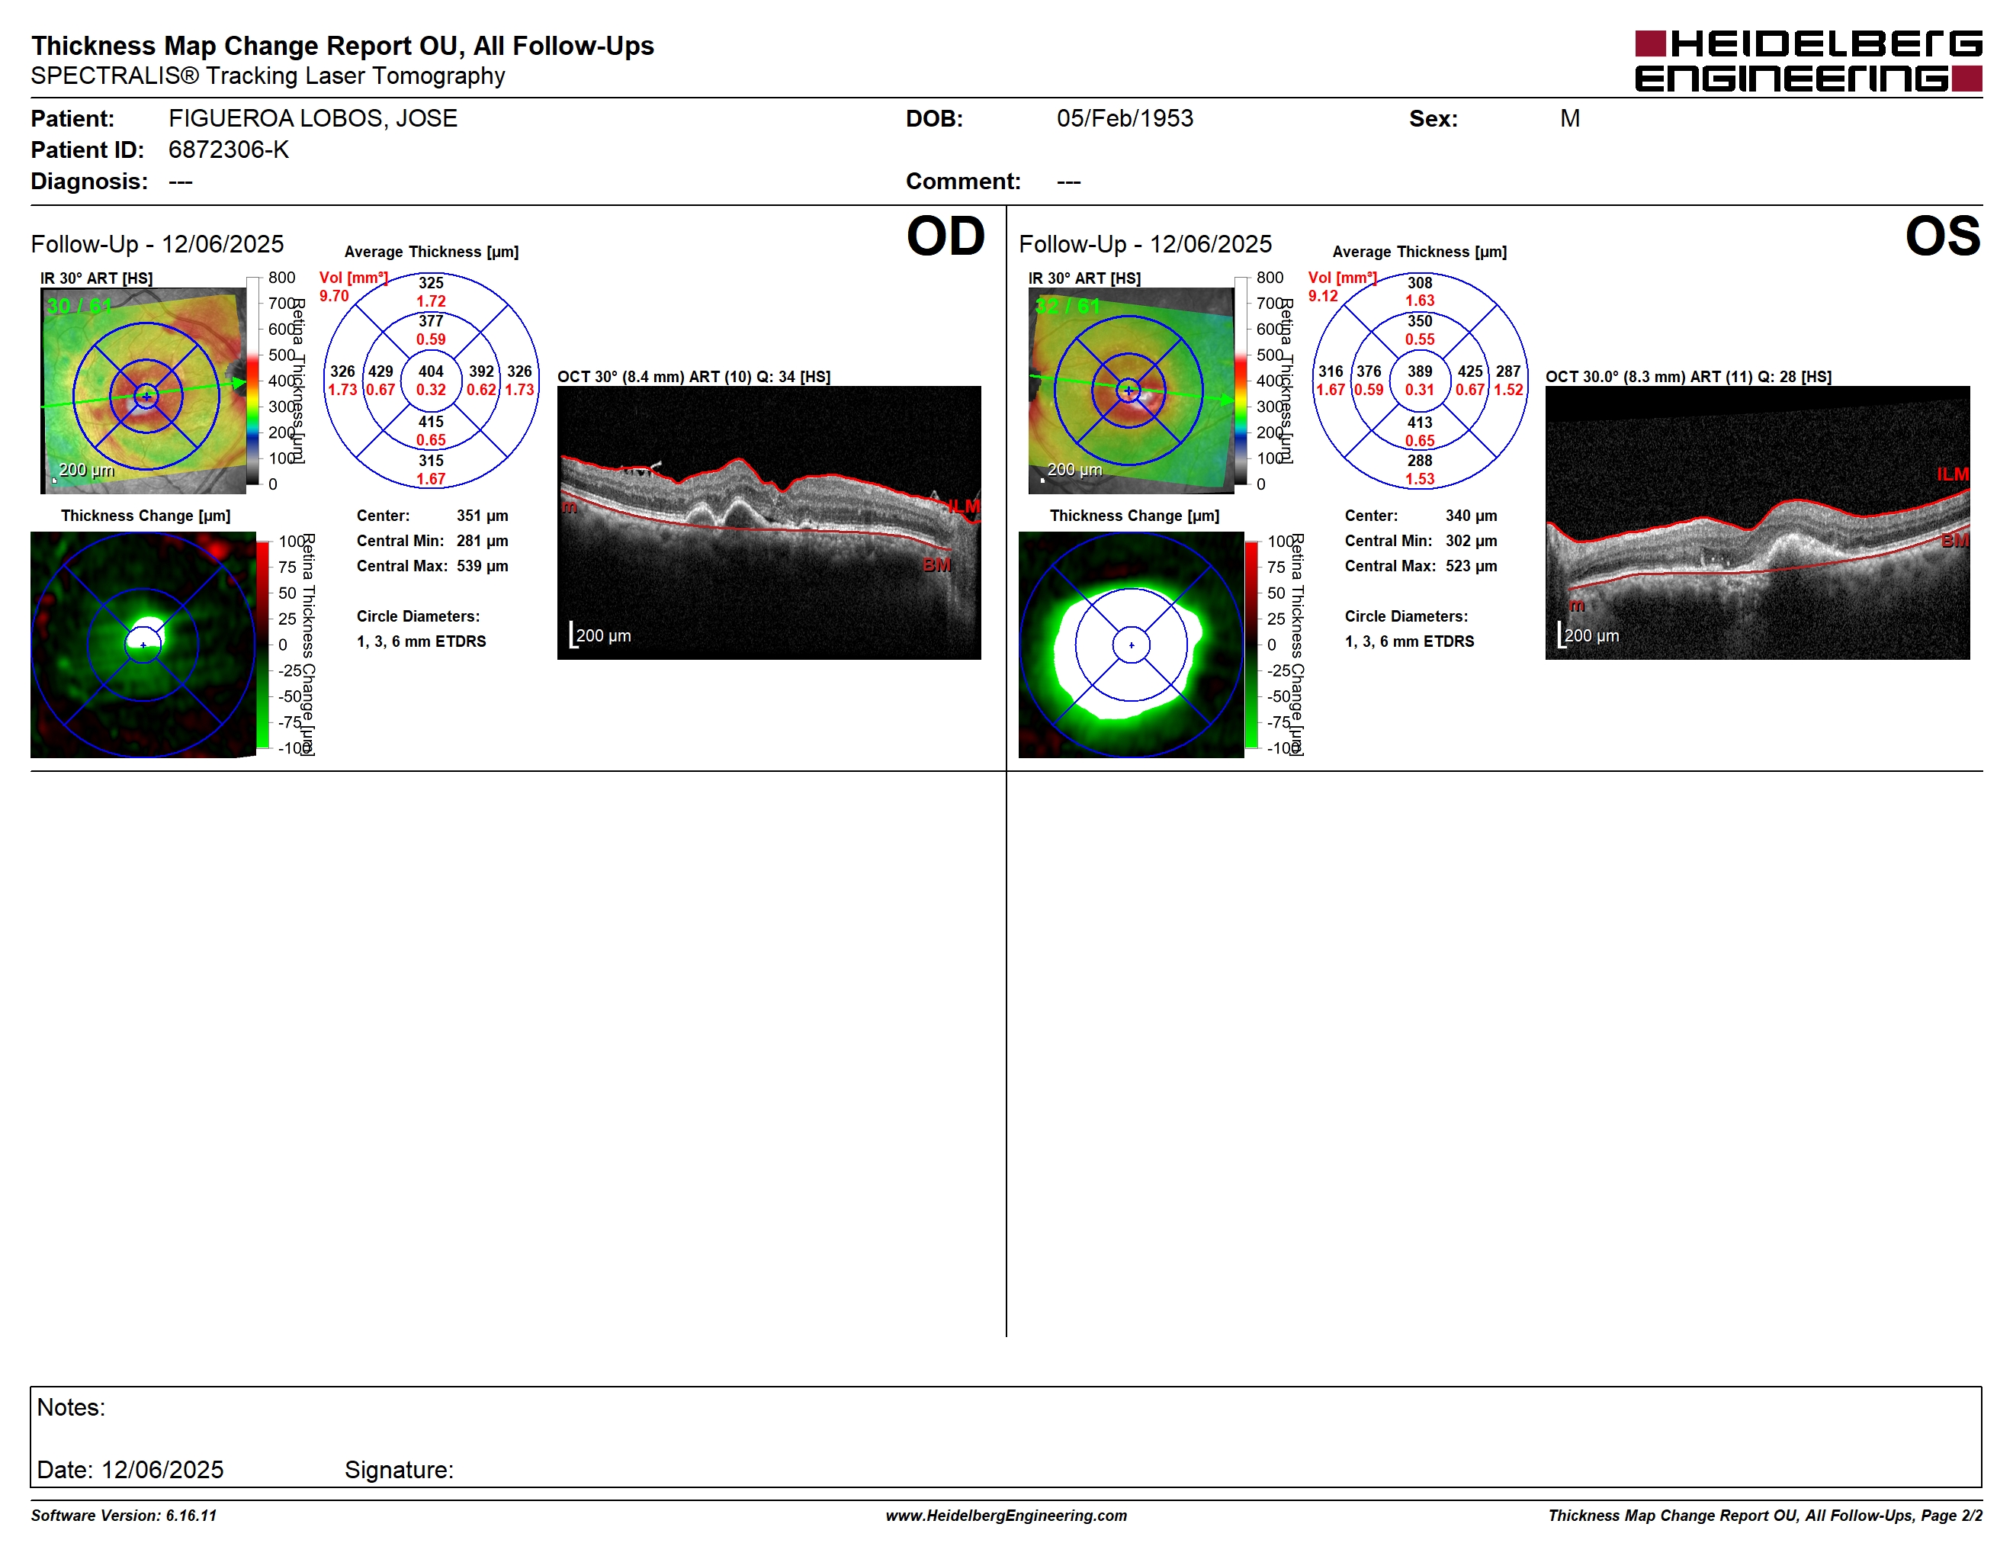Click the OS OCT B-scan image
The width and height of the screenshot is (2013, 1556).
click(1758, 522)
